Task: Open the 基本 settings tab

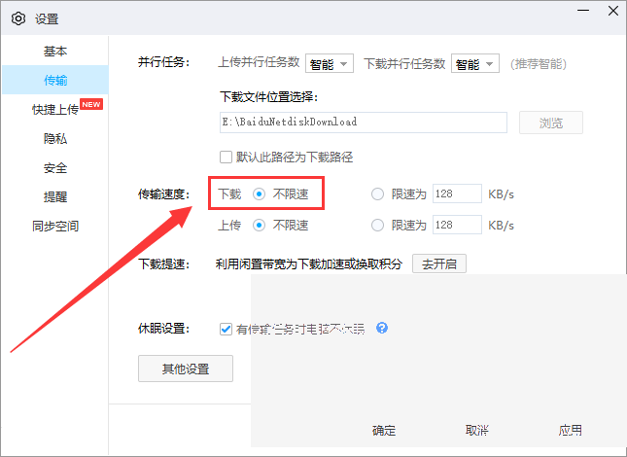Action: 55,51
